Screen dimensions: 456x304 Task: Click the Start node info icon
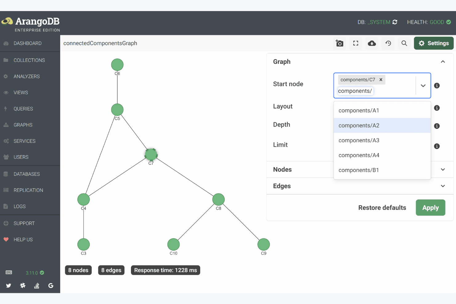coord(437,86)
